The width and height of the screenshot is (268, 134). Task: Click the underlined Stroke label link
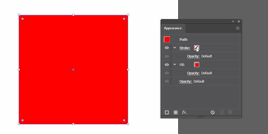(185, 48)
